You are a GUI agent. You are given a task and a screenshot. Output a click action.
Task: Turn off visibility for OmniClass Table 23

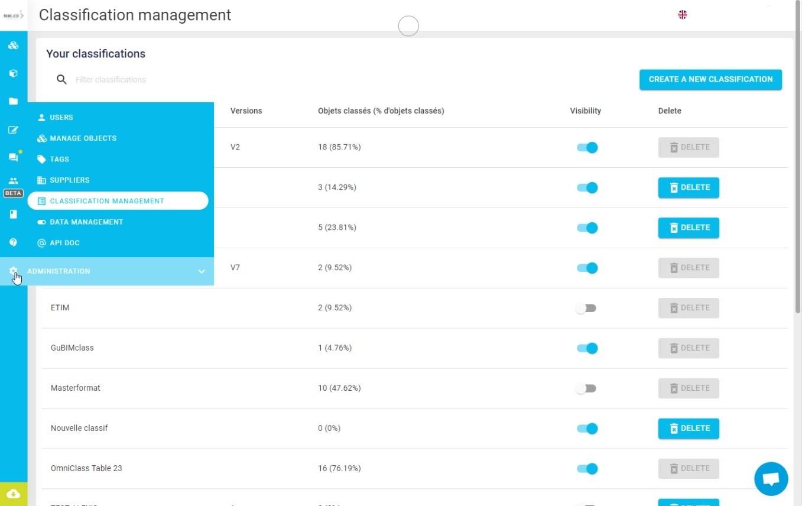[x=587, y=469]
